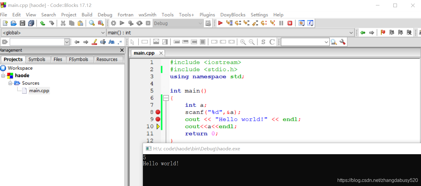Close the Management panel
Viewport: 421px width, 186px height.
point(122,50)
